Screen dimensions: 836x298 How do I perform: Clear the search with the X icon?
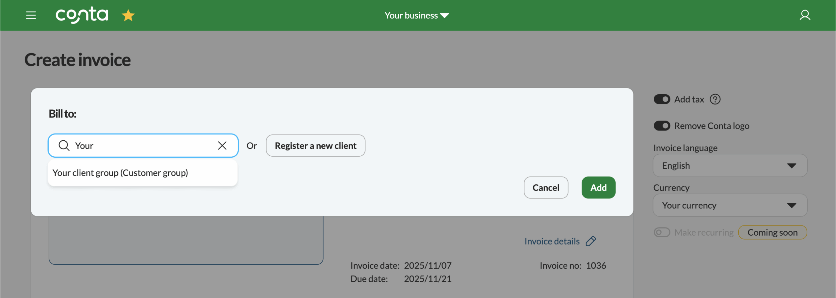click(x=222, y=146)
